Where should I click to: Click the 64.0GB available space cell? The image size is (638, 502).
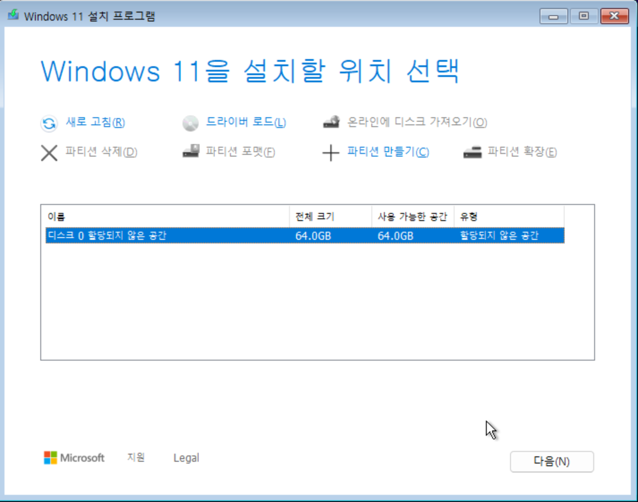[x=396, y=236]
